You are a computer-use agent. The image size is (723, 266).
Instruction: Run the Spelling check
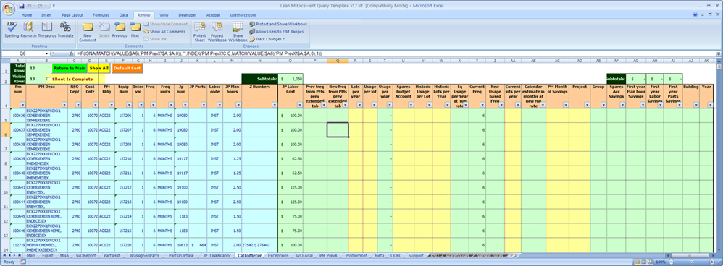pos(12,30)
